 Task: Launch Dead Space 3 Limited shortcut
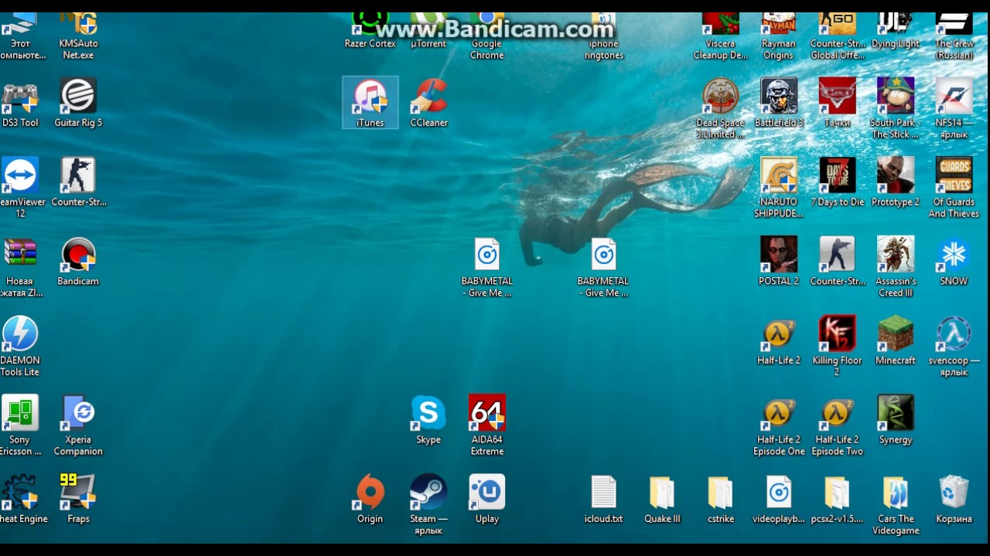pyautogui.click(x=720, y=96)
